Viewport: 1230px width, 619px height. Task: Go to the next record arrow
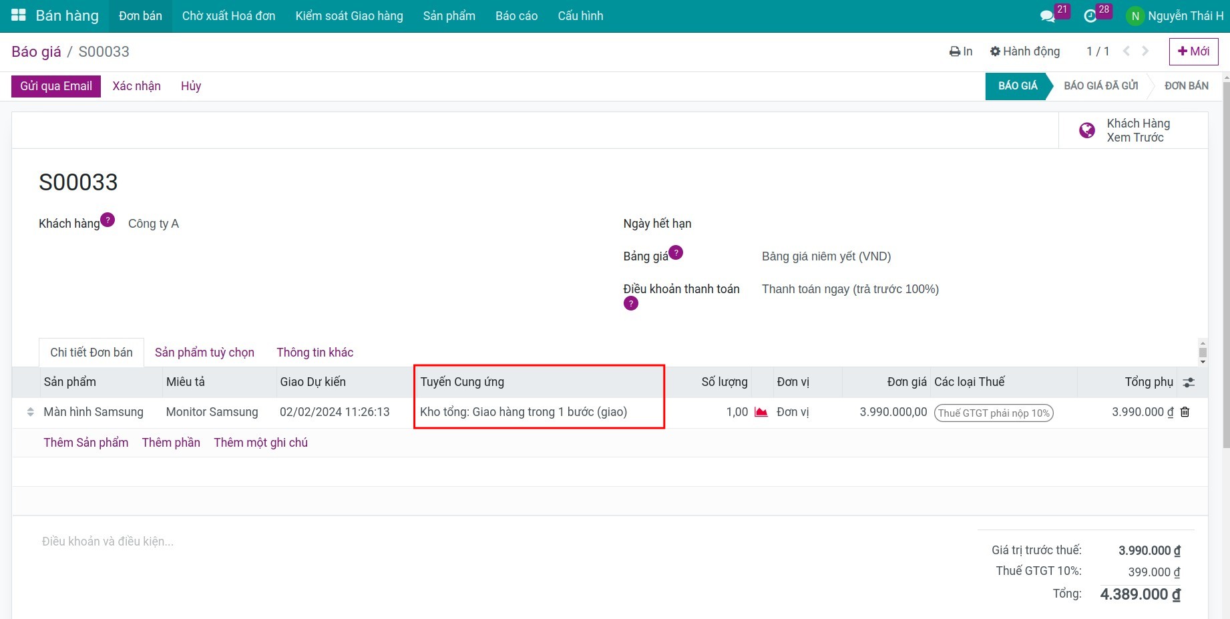click(x=1145, y=51)
